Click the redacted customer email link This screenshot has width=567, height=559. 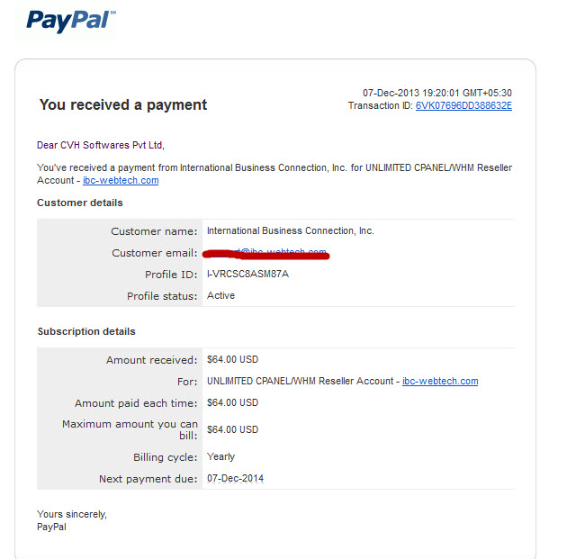click(x=266, y=254)
